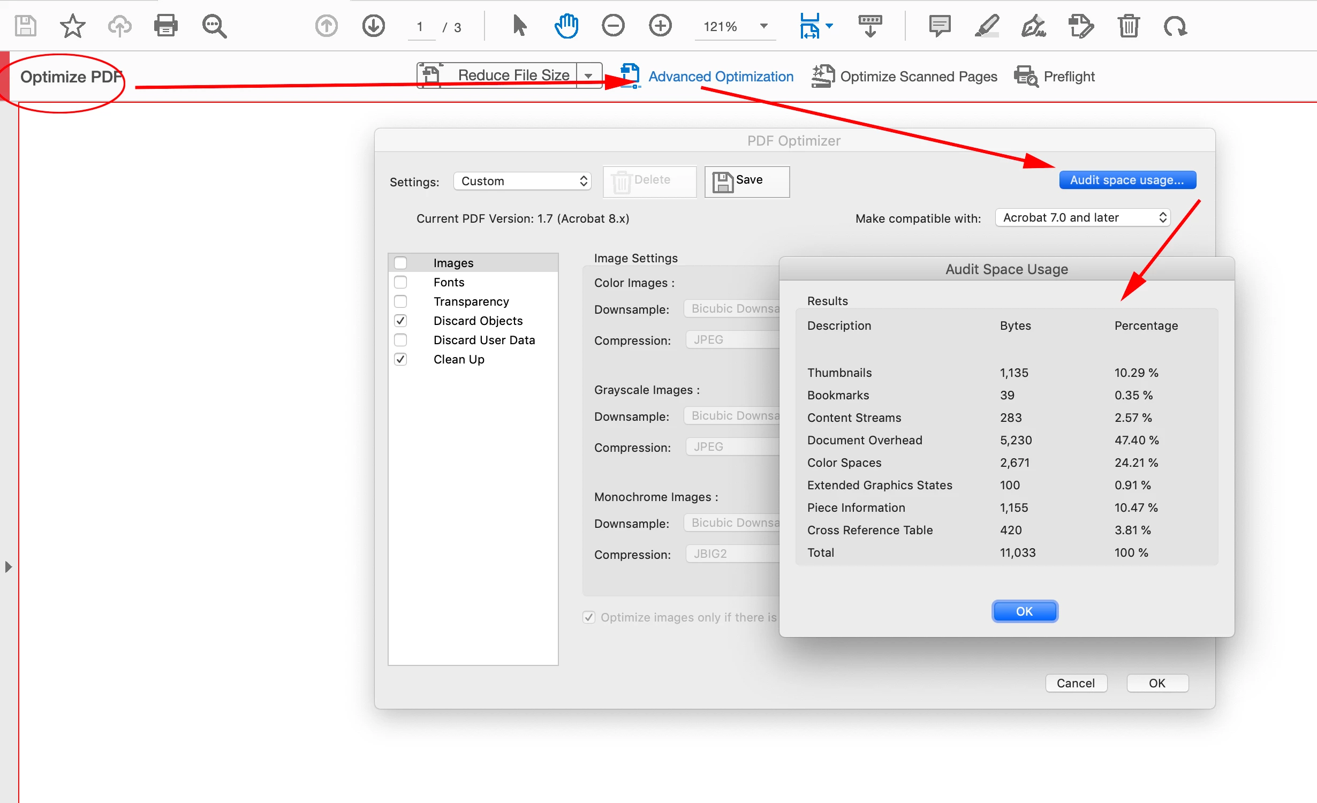
Task: Select Fonts in the optimizer list
Action: tap(449, 282)
